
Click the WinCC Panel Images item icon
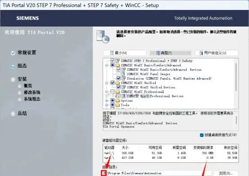(x=123, y=74)
